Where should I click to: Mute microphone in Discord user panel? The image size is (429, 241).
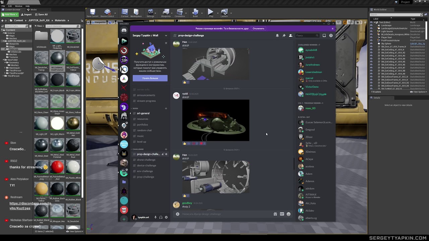tap(155, 217)
